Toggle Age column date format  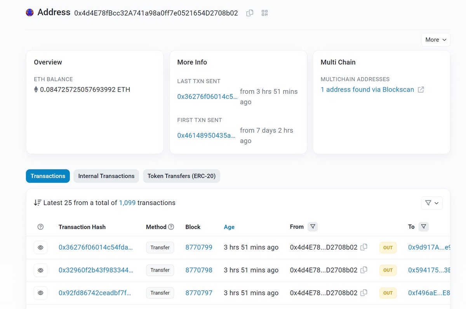click(229, 227)
